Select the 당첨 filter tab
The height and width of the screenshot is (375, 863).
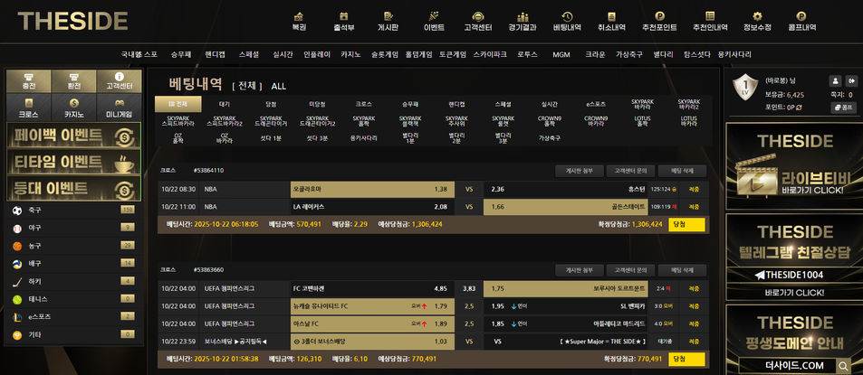[x=271, y=104]
